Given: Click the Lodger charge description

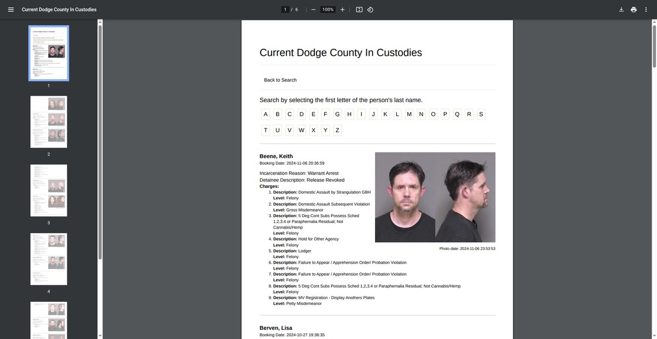Looking at the screenshot, I should tap(292, 251).
